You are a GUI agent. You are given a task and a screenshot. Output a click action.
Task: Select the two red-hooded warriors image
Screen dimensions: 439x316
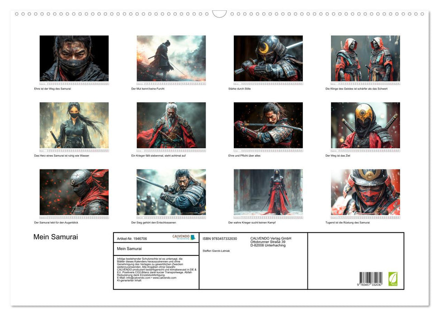point(365,58)
